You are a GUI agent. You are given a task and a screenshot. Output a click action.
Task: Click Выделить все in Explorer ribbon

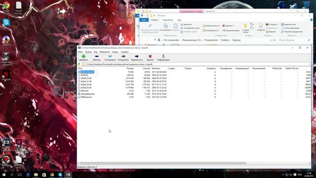coord(288,24)
